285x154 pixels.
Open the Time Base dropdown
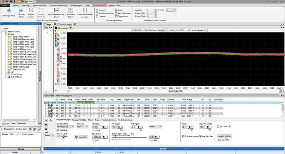82,127
